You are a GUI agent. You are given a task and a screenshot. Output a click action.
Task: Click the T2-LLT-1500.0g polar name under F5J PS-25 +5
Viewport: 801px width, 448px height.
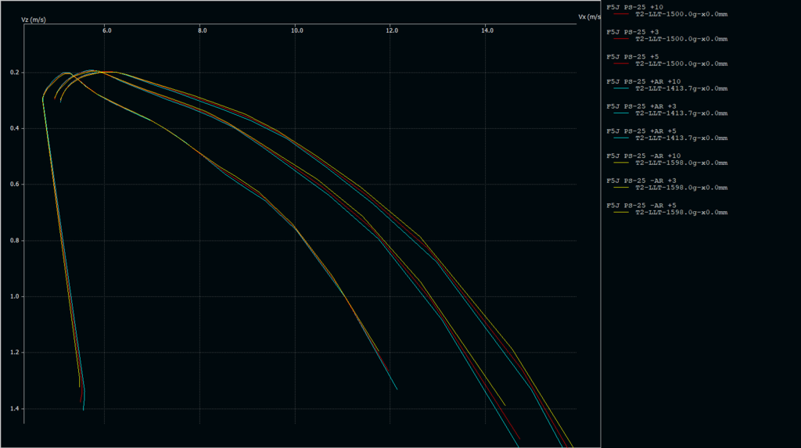tap(681, 63)
